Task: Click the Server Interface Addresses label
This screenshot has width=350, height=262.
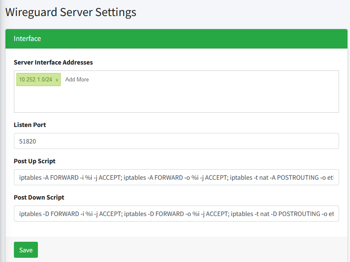Action: 53,62
